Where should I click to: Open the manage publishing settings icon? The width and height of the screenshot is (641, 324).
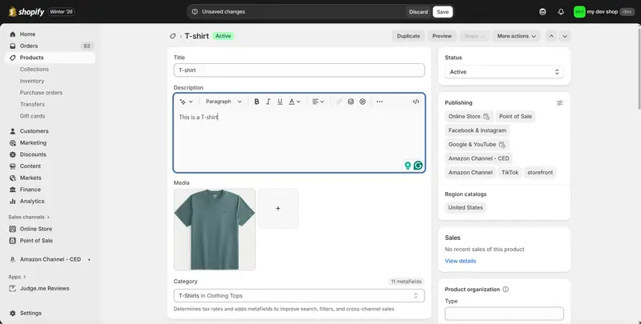[x=559, y=103]
